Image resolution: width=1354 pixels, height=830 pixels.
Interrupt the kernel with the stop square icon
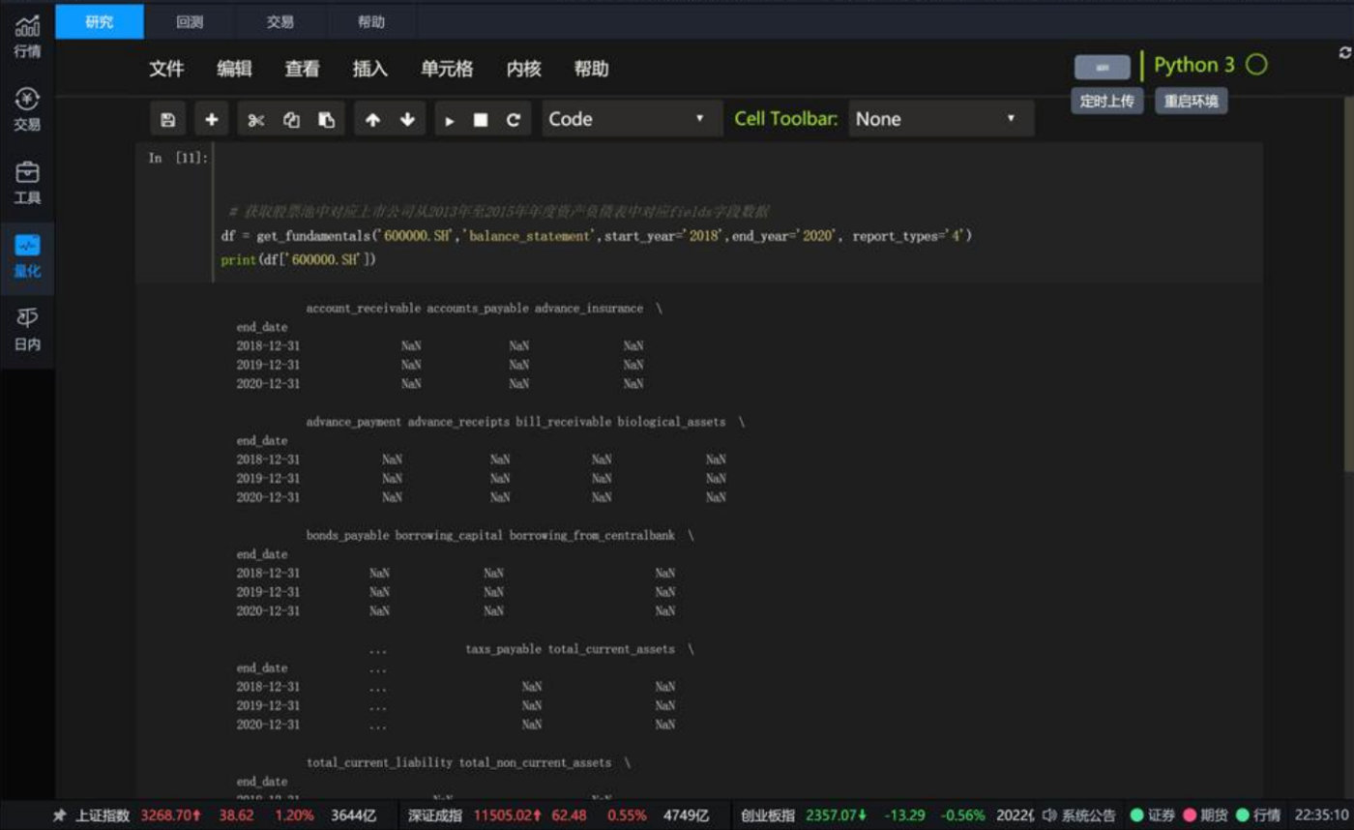point(481,120)
